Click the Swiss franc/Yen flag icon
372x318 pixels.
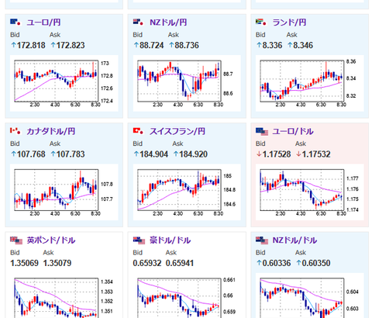coord(138,131)
